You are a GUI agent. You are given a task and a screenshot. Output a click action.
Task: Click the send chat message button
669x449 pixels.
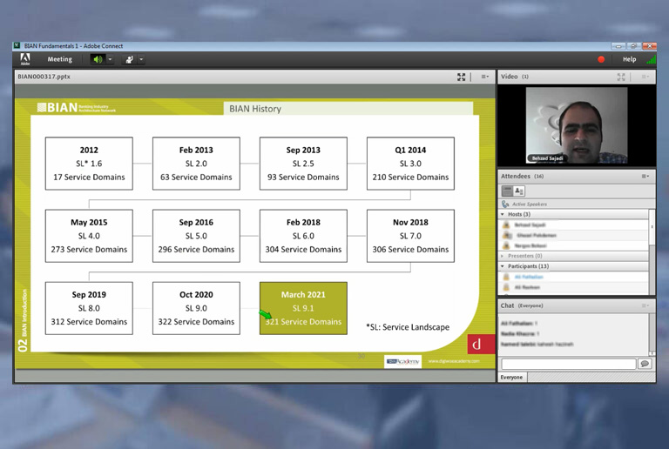pyautogui.click(x=645, y=364)
